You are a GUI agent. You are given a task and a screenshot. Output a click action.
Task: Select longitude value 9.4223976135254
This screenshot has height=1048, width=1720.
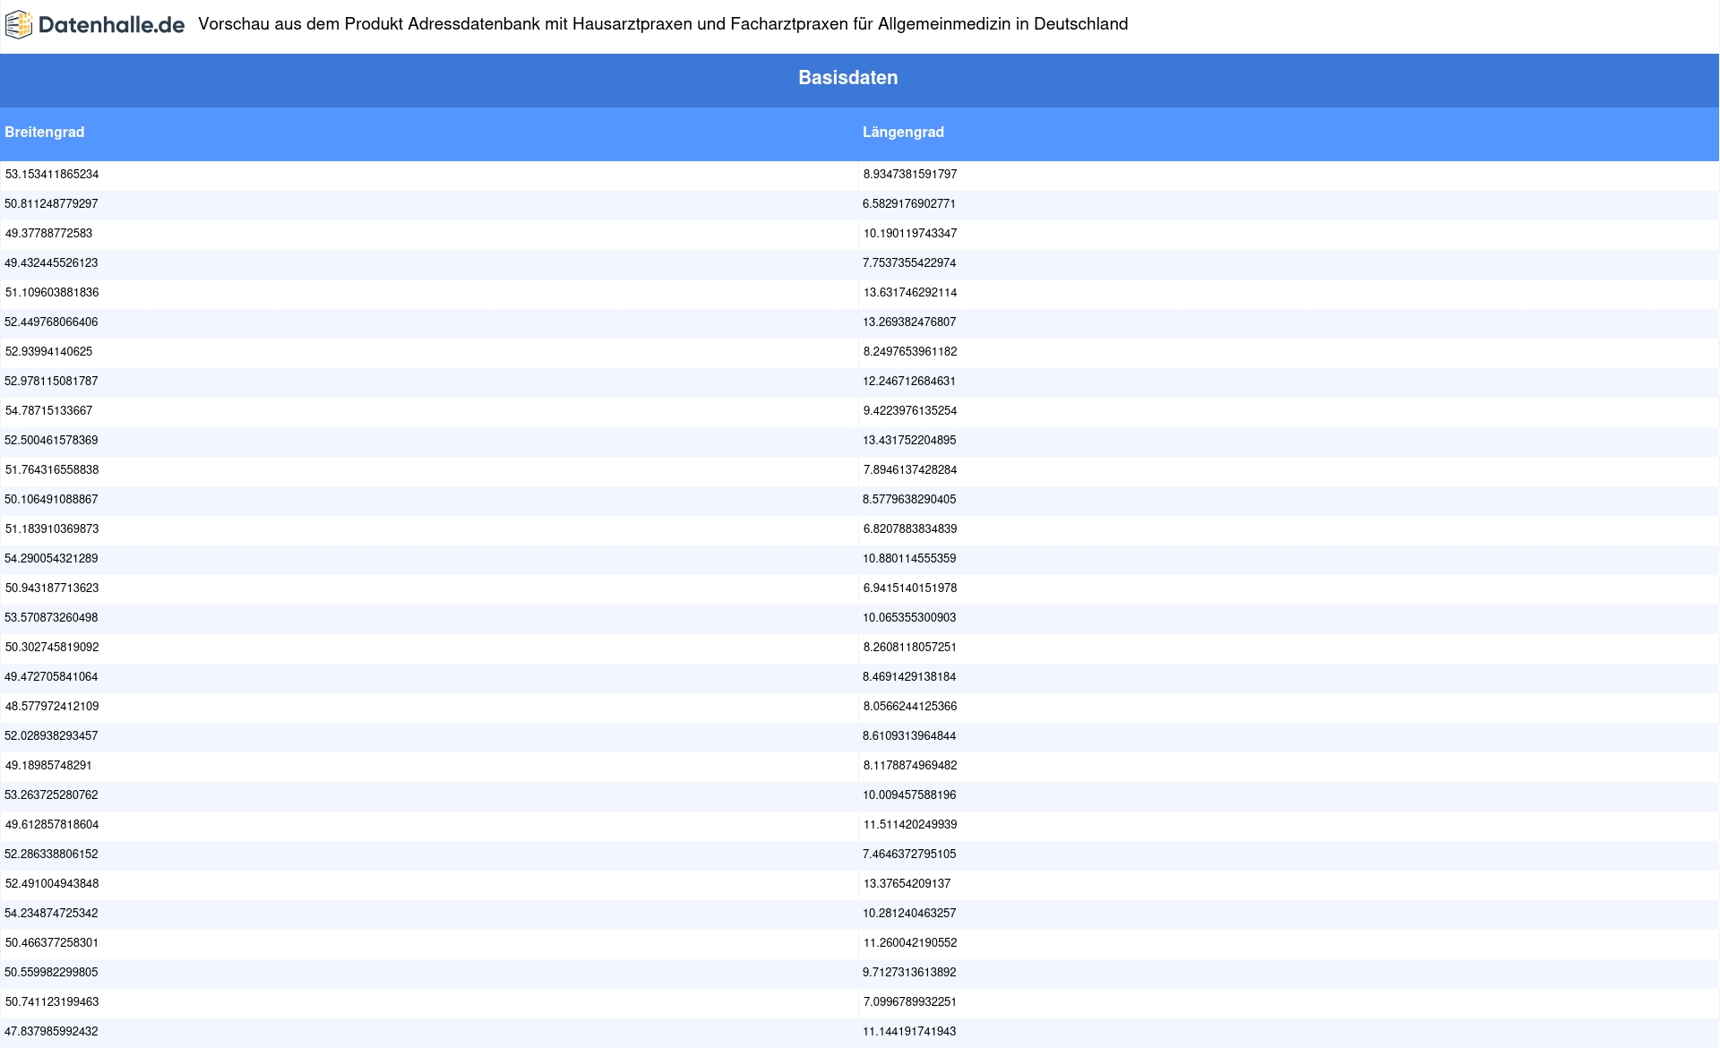910,411
